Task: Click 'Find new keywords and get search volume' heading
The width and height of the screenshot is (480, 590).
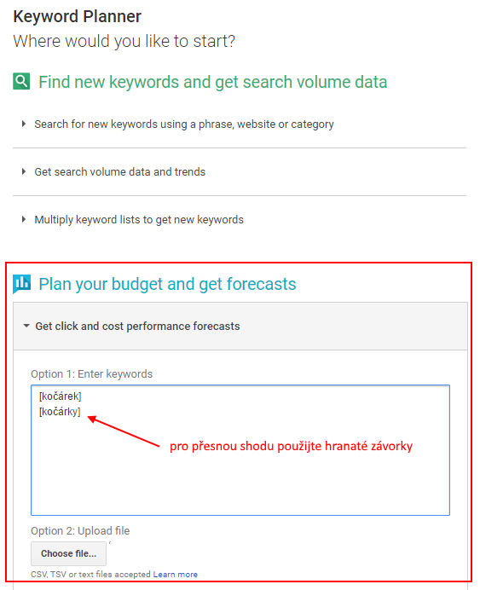Action: pyautogui.click(x=213, y=82)
